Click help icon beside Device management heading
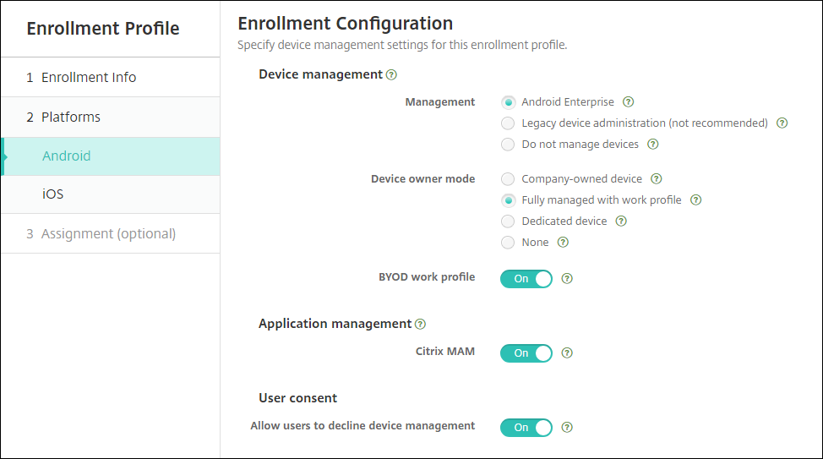The height and width of the screenshot is (459, 823). click(391, 74)
